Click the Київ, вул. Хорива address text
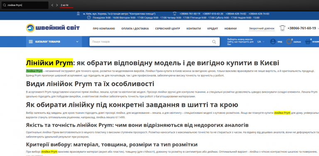Screen dimensions: 319x156 119,14
